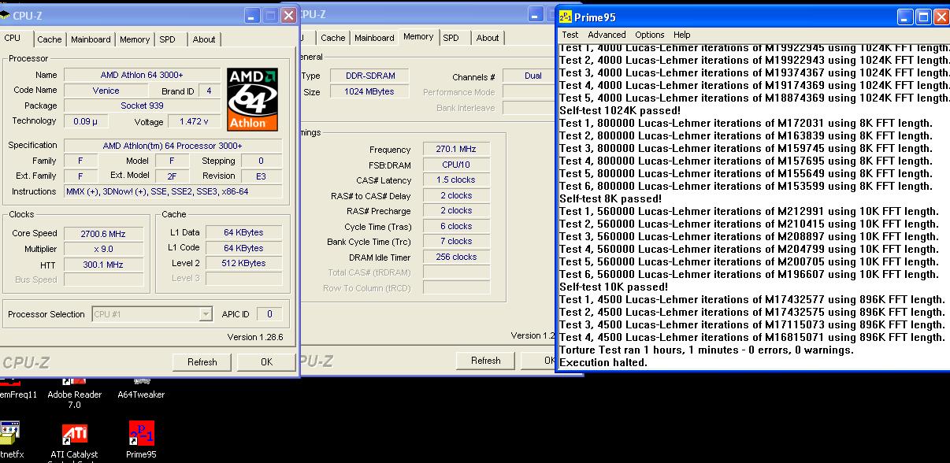
Task: Open the About tab in front CPU-Z window
Action: tap(204, 39)
